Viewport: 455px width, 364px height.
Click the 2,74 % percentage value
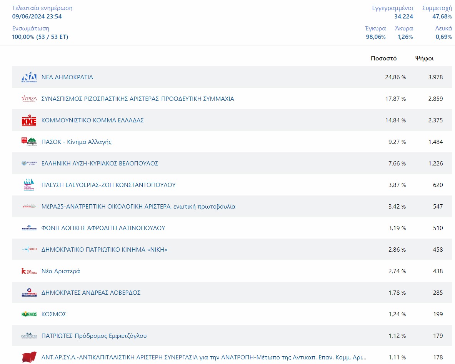[397, 271]
